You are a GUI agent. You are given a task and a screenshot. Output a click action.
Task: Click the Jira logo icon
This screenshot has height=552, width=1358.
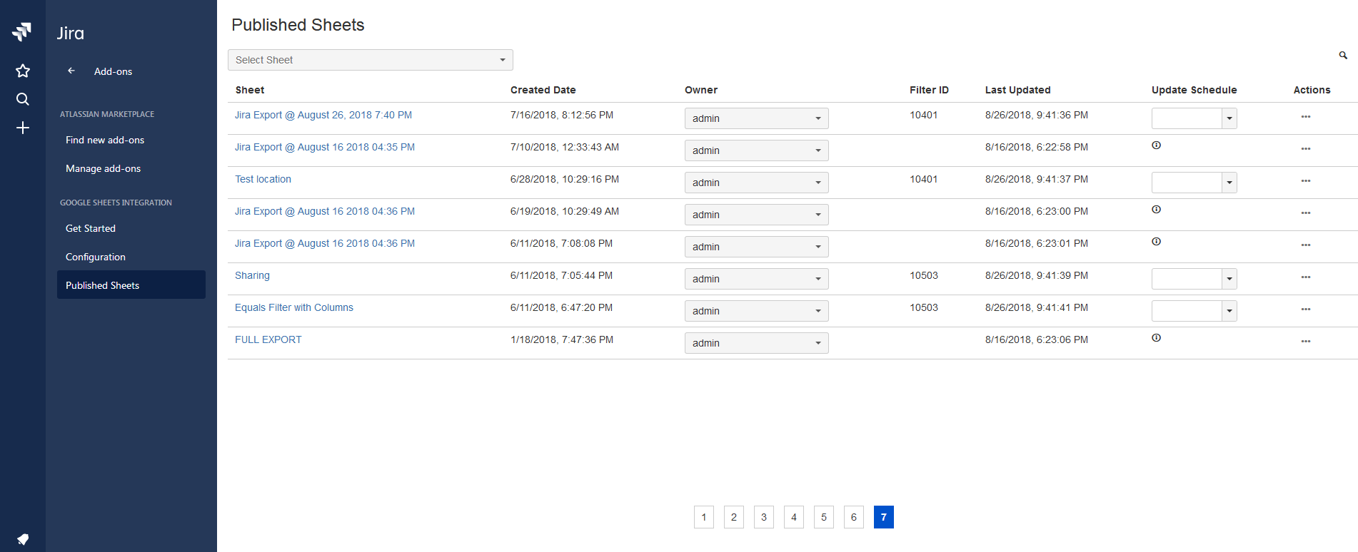click(22, 31)
